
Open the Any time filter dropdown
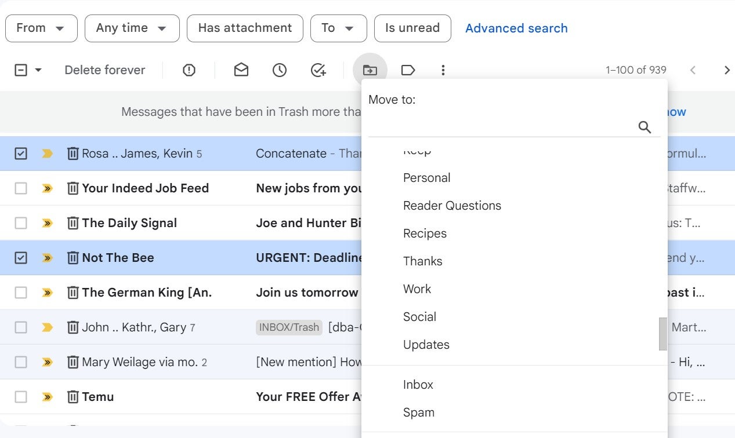pyautogui.click(x=132, y=28)
